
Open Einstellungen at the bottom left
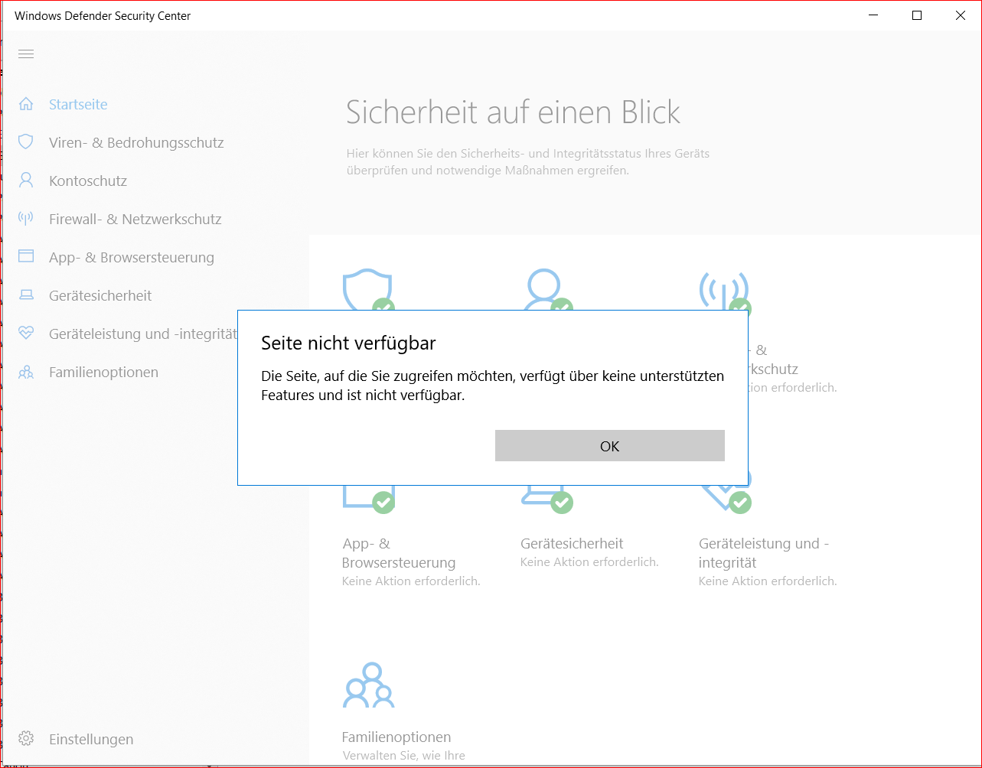(x=91, y=739)
